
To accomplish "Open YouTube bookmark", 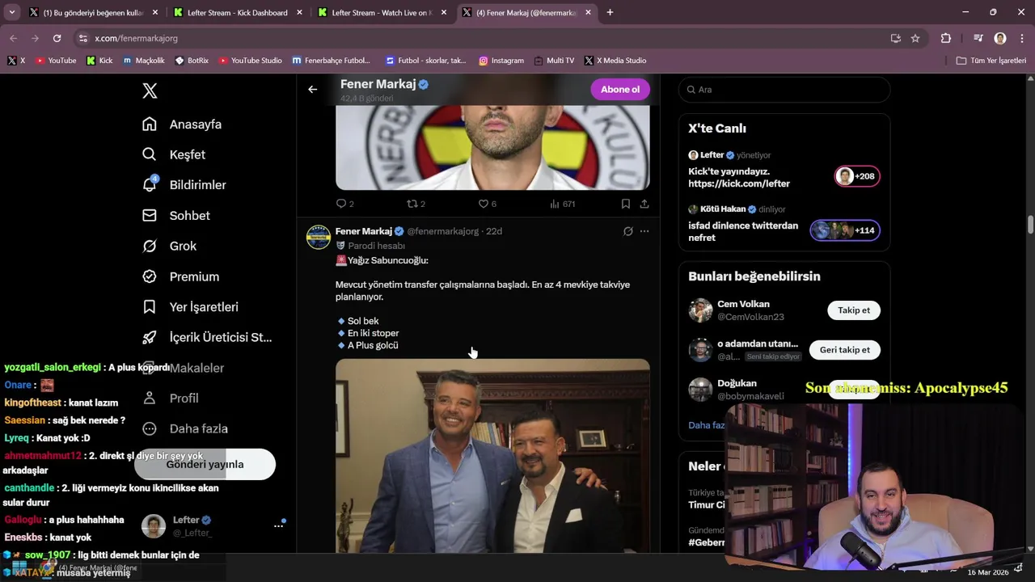I will [x=56, y=61].
